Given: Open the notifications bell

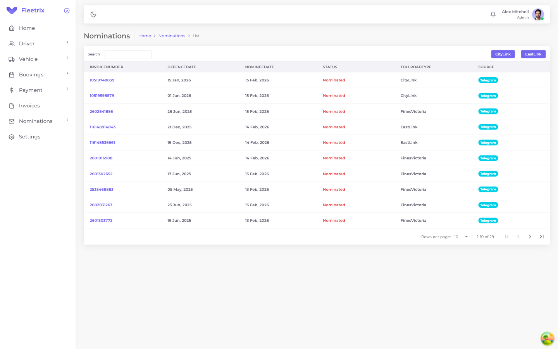Looking at the screenshot, I should [x=493, y=14].
